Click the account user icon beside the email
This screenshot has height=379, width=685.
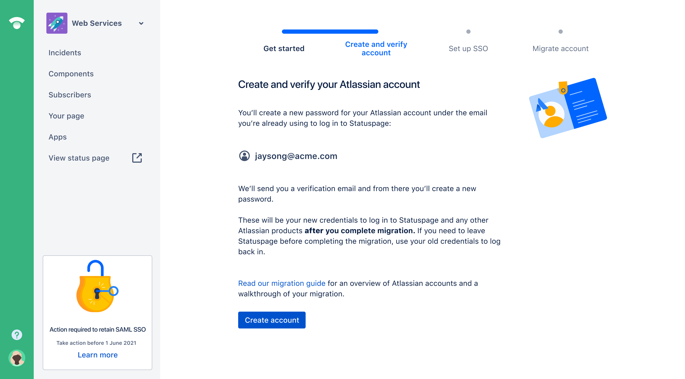tap(244, 156)
